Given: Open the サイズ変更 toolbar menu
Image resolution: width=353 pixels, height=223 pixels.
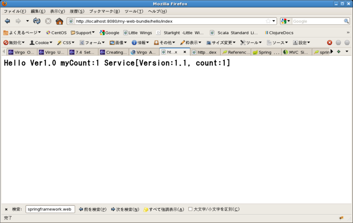Looking at the screenshot, I should pos(221,43).
